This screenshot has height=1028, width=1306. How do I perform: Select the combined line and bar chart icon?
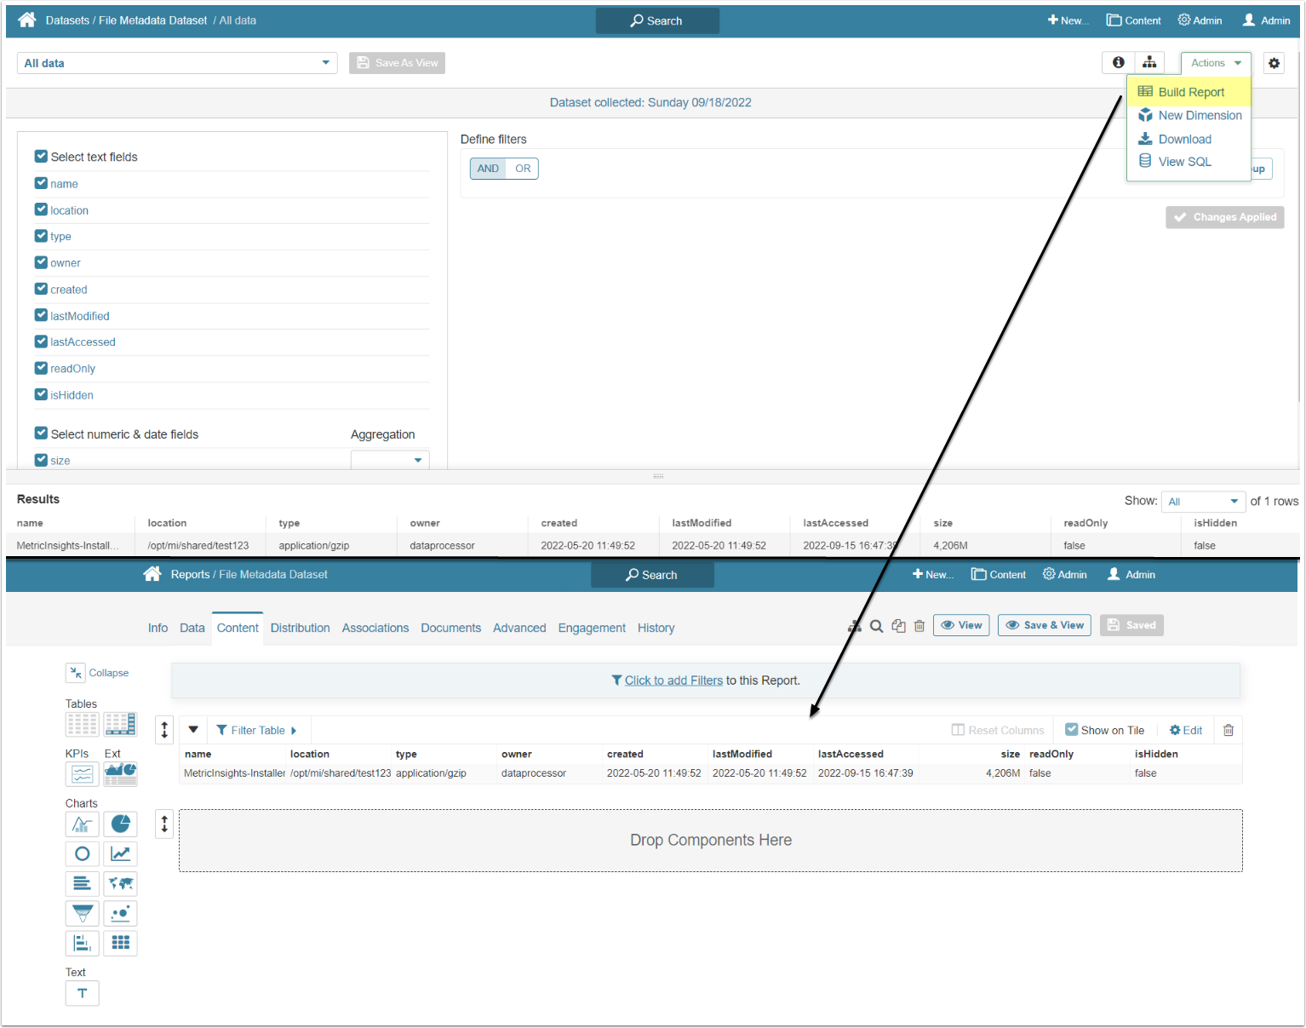click(83, 824)
